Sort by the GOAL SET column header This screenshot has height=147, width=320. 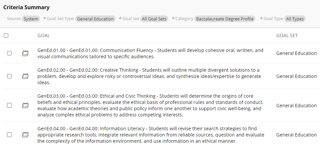[287, 36]
